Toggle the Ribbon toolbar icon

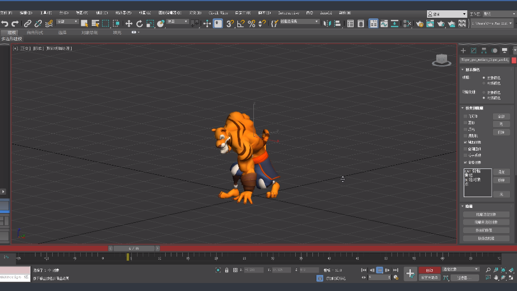click(x=373, y=23)
